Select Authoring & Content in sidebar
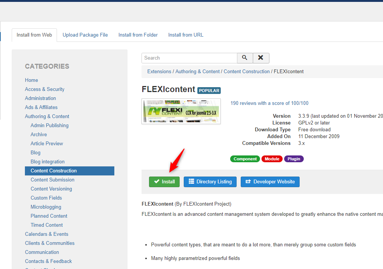383x269 pixels. [x=47, y=116]
